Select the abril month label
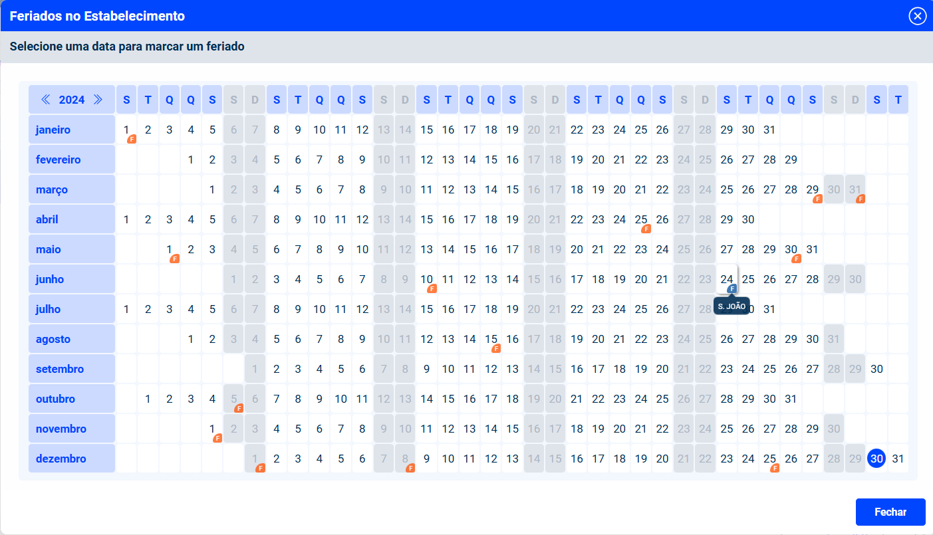Screen dimensions: 933x535 pos(72,219)
